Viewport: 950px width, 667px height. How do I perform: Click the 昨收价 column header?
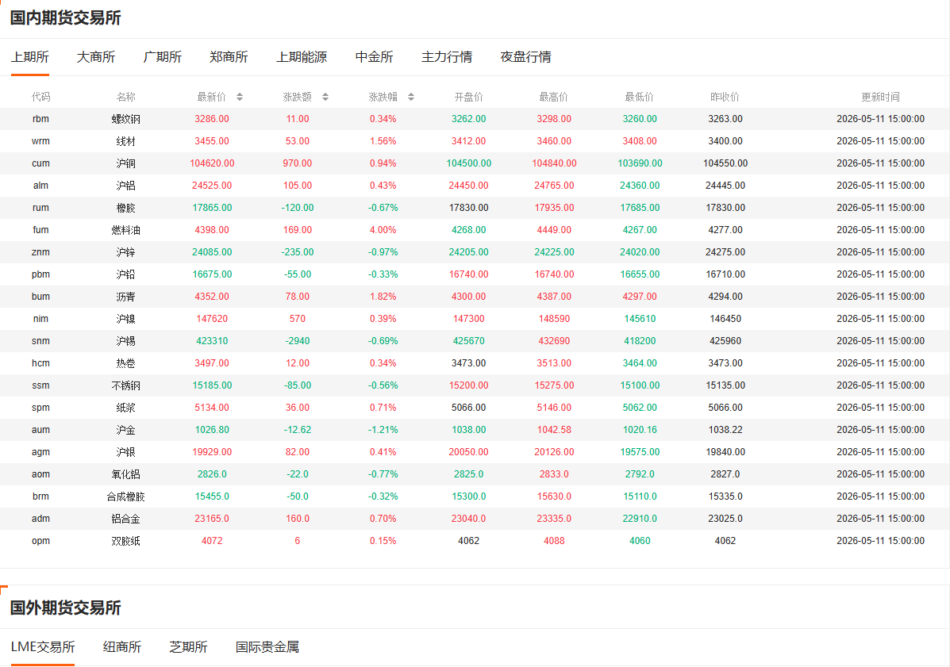pos(725,97)
